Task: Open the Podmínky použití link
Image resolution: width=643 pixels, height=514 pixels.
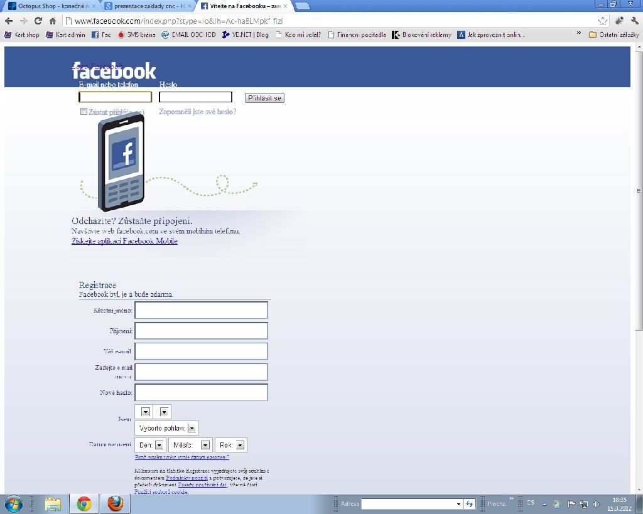Action: [x=186, y=478]
